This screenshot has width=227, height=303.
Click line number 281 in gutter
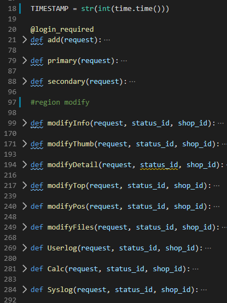click(10, 269)
